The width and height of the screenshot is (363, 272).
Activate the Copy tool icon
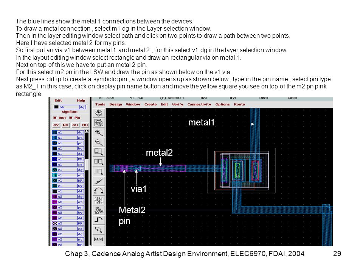(99, 162)
